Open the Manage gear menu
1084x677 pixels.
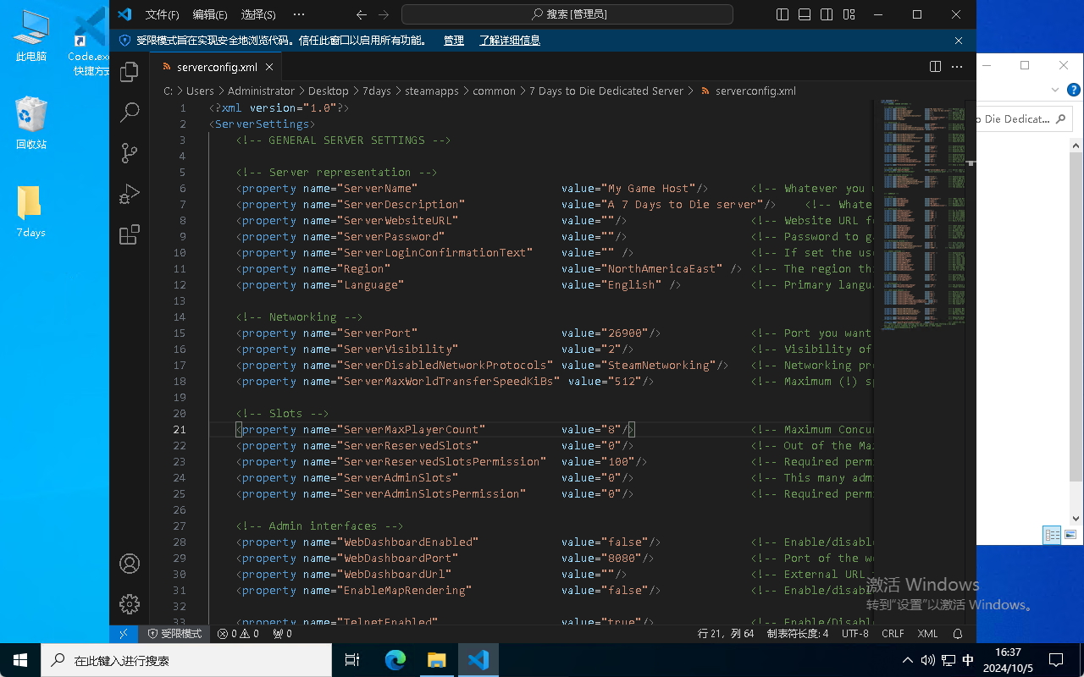pyautogui.click(x=130, y=604)
